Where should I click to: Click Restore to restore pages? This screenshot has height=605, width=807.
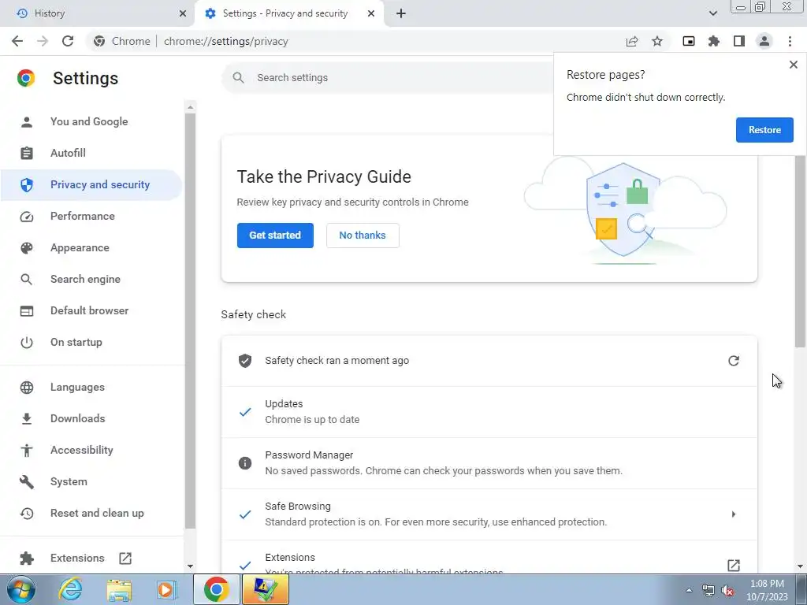pos(764,130)
